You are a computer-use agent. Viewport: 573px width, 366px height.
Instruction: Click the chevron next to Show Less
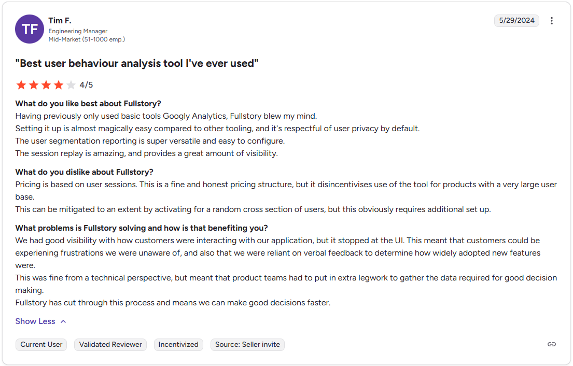[x=63, y=321]
